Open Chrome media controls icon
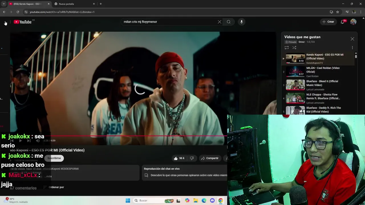The width and height of the screenshot is (365, 205). click(x=347, y=12)
